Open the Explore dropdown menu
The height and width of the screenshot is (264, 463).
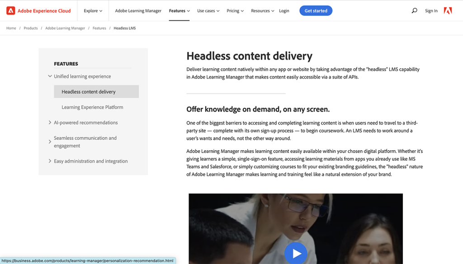pos(92,10)
